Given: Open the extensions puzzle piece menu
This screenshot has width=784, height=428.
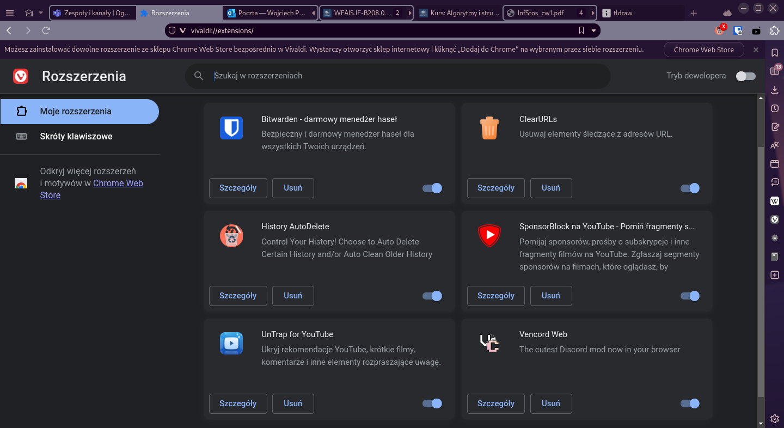Looking at the screenshot, I should coord(774,30).
